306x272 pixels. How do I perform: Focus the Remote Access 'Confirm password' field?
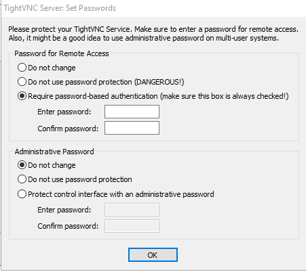coord(132,128)
